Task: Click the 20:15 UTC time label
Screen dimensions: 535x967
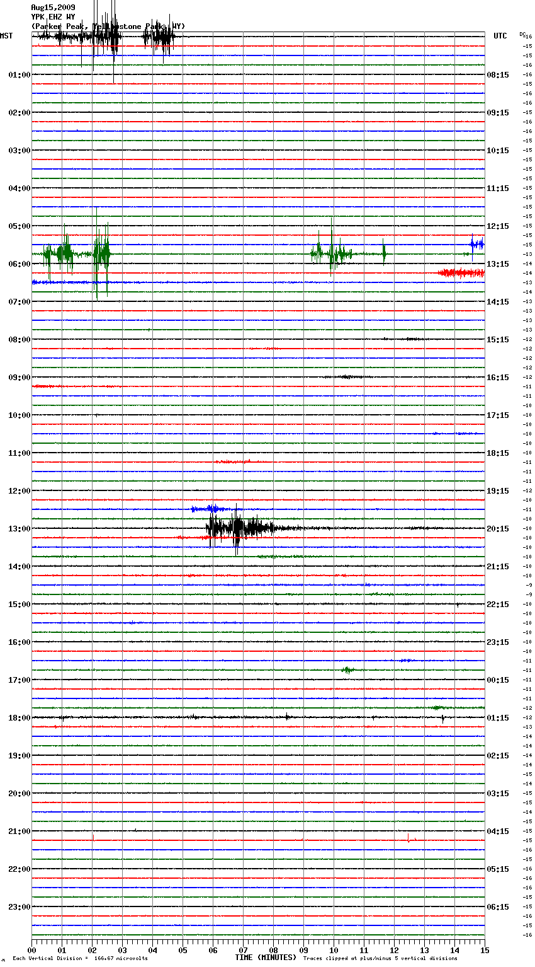Action: pyautogui.click(x=498, y=529)
